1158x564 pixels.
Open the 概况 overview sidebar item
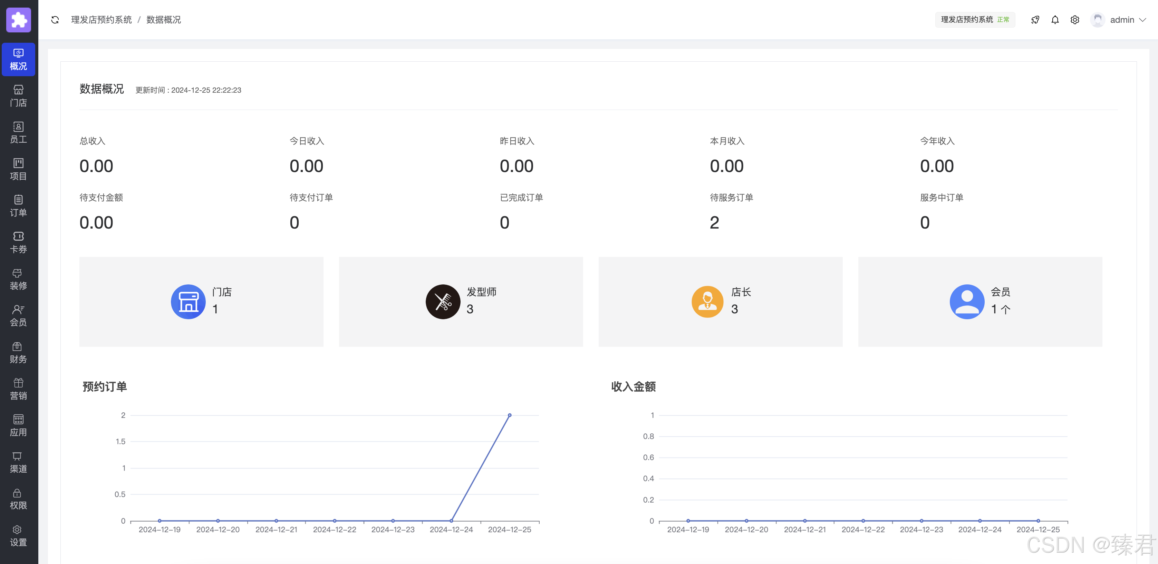(x=18, y=59)
